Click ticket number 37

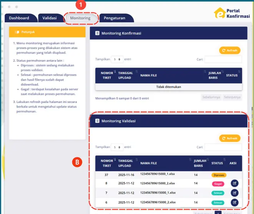pyautogui.click(x=106, y=175)
